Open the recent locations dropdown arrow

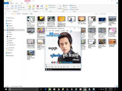pyautogui.click(x=10, y=14)
